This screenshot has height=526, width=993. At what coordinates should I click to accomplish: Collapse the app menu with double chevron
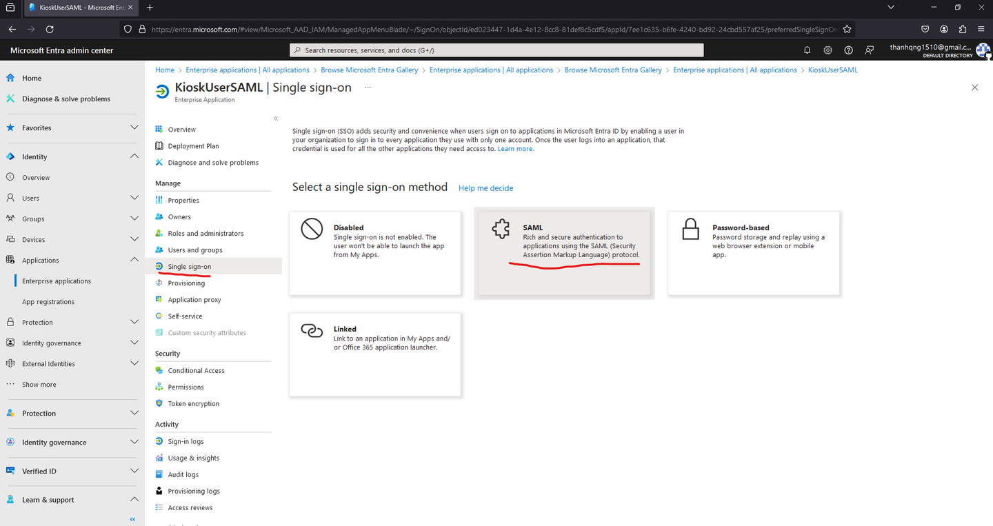click(276, 119)
